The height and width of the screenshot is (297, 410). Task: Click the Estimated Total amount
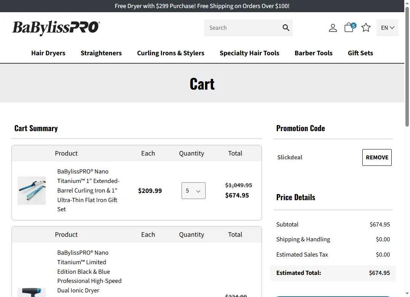pos(379,273)
